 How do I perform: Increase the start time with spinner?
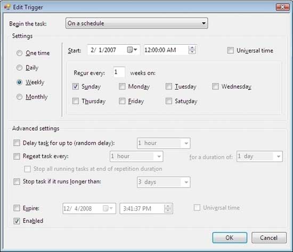(192, 48)
